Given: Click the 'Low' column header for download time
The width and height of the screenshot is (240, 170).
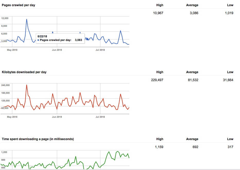Looking at the screenshot, I should point(230,139).
